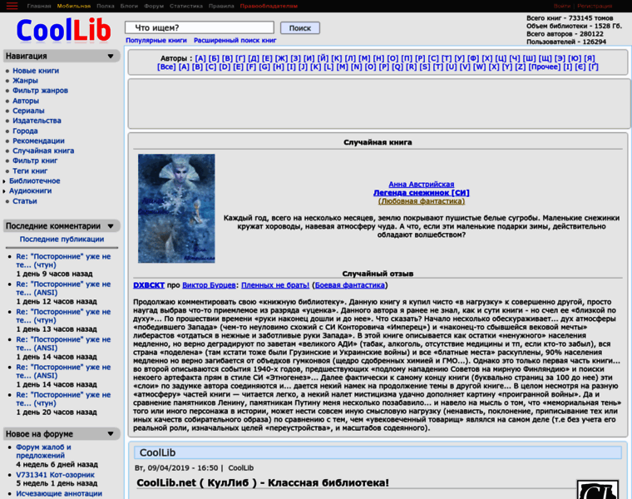The width and height of the screenshot is (632, 499).
Task: Open author Виктор Бурцев link
Action: pyautogui.click(x=209, y=285)
